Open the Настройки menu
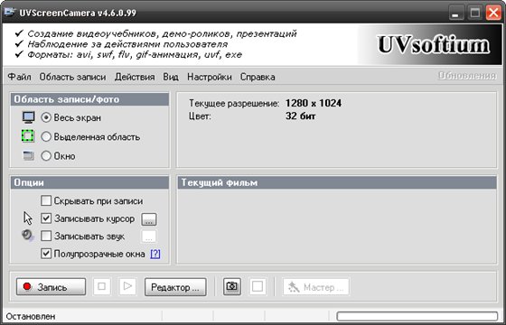Viewport: 506px width, 325px height. [210, 77]
